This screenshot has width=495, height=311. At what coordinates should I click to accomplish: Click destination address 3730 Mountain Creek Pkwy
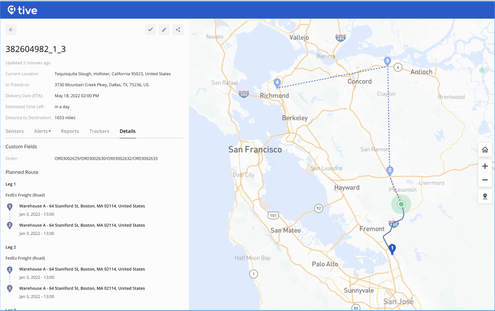click(101, 85)
